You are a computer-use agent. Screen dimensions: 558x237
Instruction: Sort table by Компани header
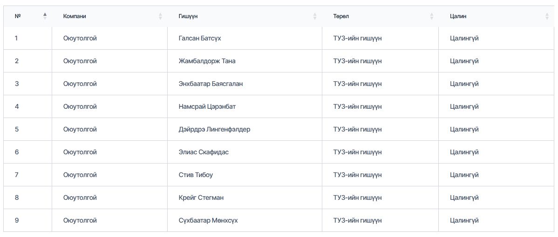tap(75, 16)
